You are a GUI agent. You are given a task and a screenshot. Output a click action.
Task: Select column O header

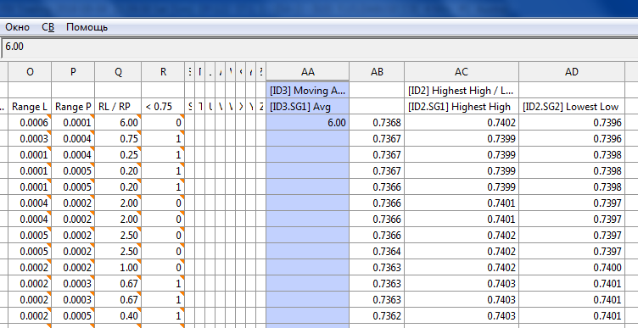point(30,72)
